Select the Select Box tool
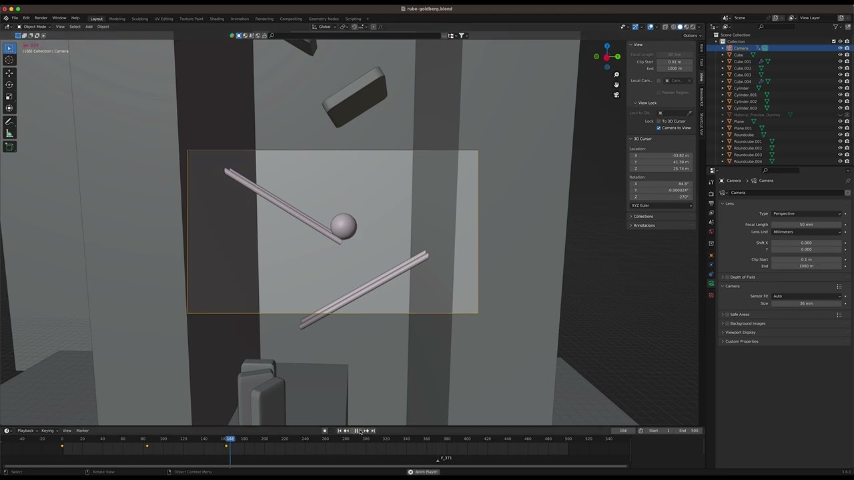This screenshot has width=854, height=480. pyautogui.click(x=9, y=48)
